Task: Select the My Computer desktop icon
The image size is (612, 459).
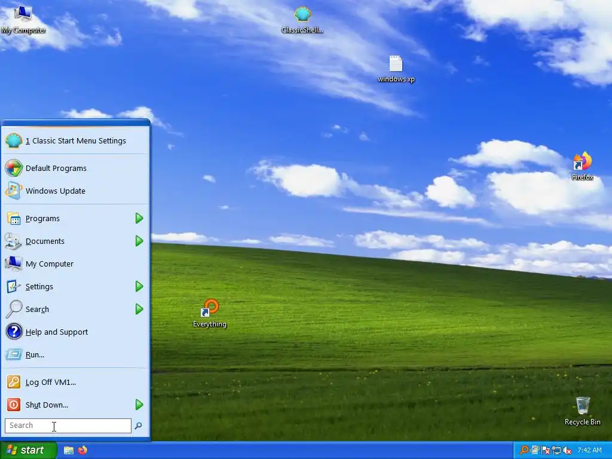Action: (x=23, y=20)
